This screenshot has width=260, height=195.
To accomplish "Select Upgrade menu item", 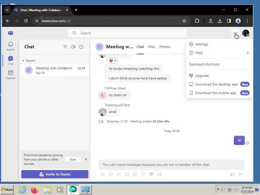I will (x=219, y=76).
